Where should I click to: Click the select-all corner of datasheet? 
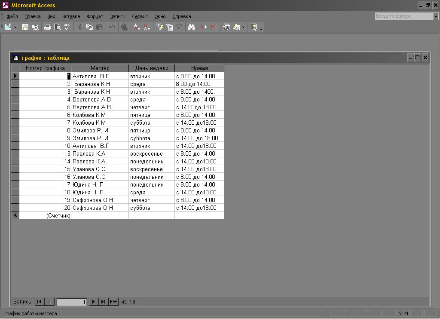15,68
